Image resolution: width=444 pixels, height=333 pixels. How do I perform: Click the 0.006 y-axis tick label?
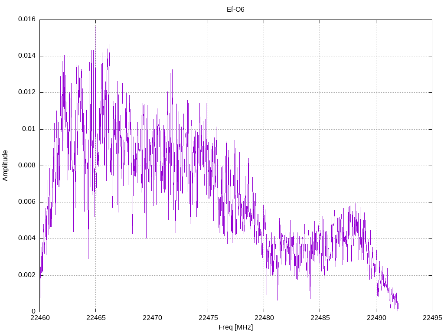click(x=27, y=202)
